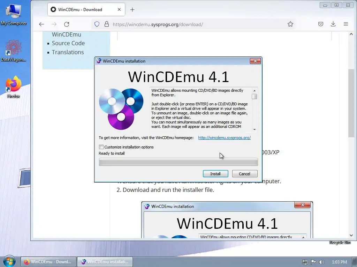Click the installation progress bar
This screenshot has height=267, width=357.
178,162
